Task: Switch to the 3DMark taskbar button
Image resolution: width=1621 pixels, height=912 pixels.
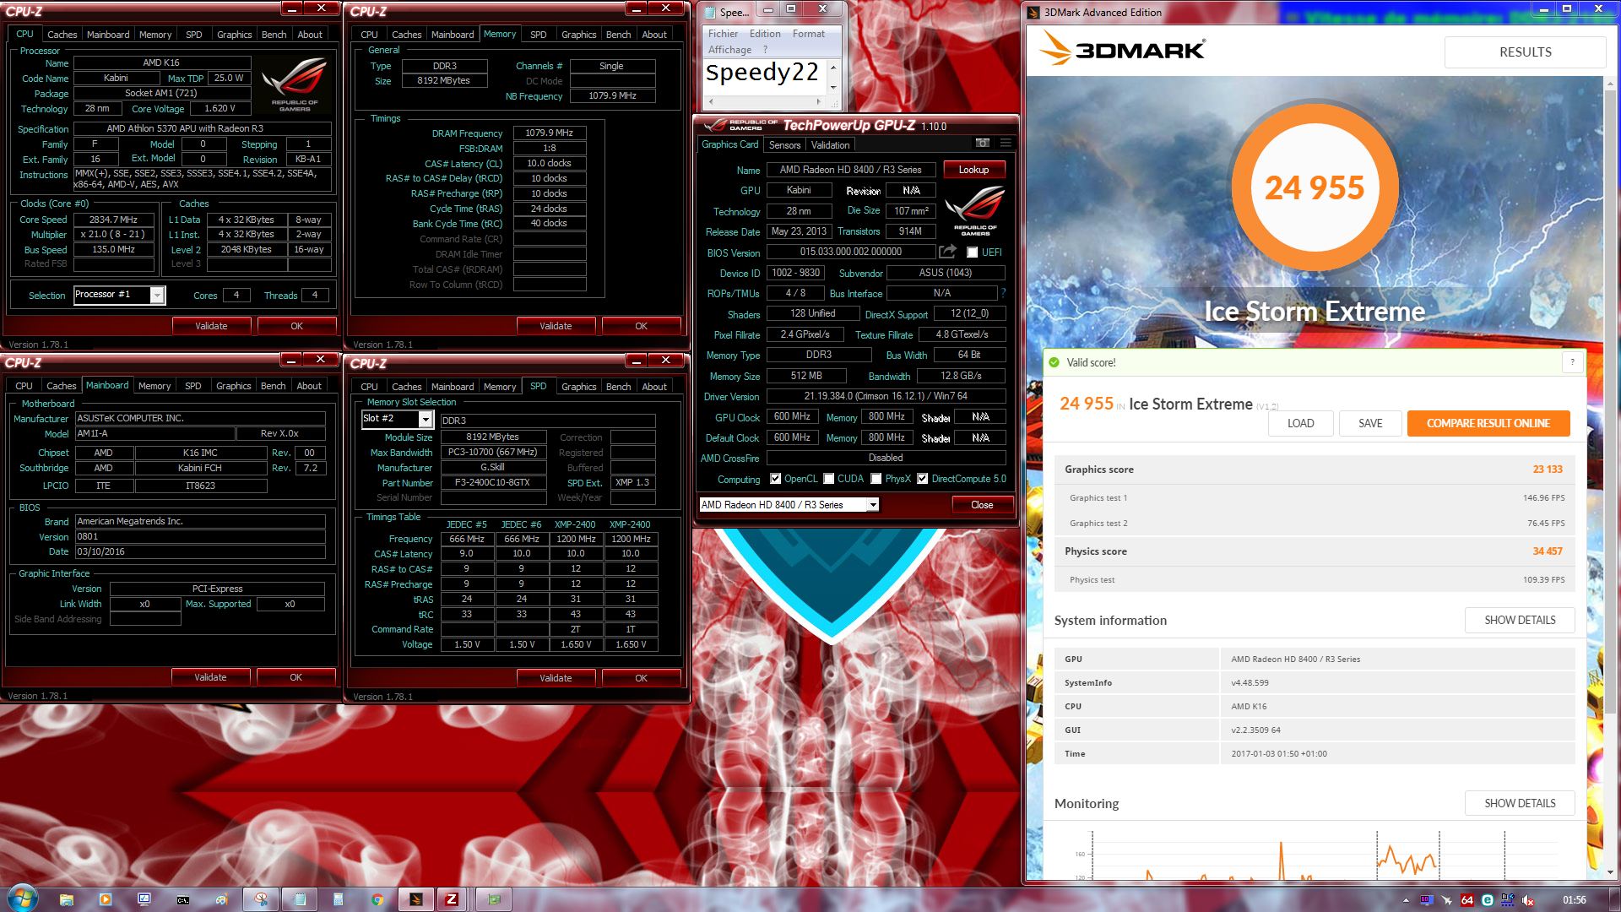Action: (416, 899)
